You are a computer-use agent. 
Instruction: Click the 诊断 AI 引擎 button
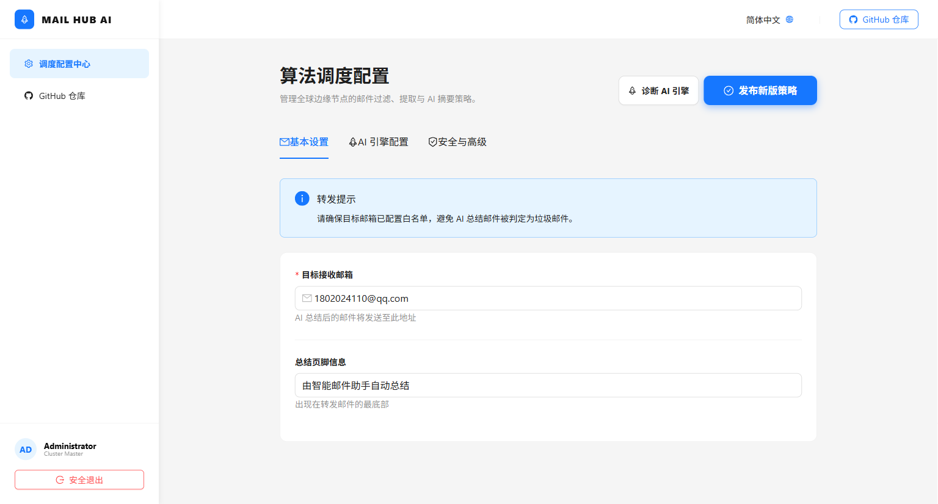pos(658,90)
